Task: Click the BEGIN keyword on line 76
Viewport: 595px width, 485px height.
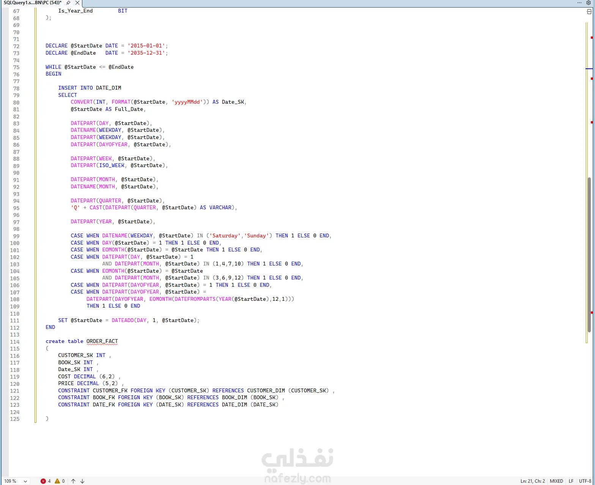Action: click(53, 74)
